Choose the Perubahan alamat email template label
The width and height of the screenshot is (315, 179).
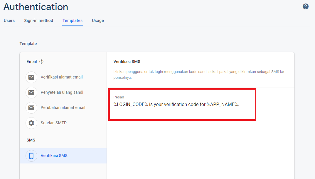pos(63,108)
